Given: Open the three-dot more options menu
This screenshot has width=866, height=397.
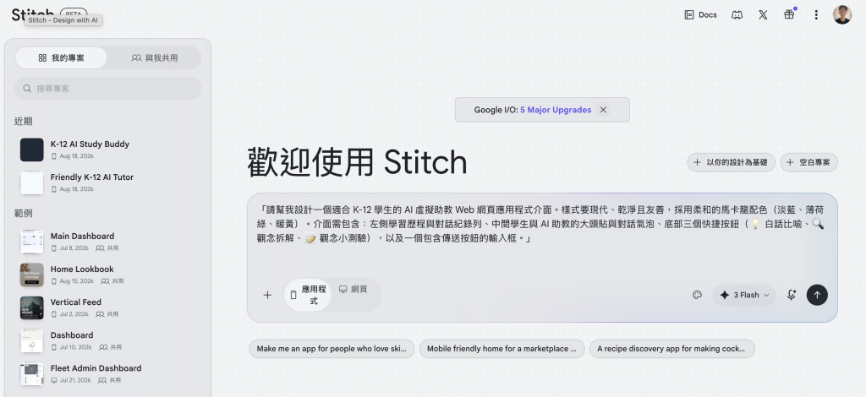Looking at the screenshot, I should 816,15.
